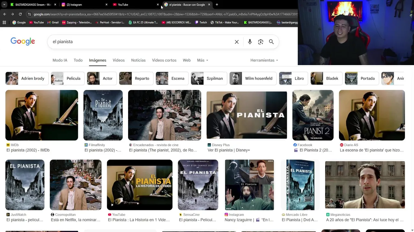This screenshot has width=414, height=232.
Task: Open the tab search dropdown arrow
Action: [x=4, y=5]
